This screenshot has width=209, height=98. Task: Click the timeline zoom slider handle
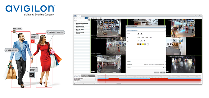pyautogui.click(x=84, y=83)
